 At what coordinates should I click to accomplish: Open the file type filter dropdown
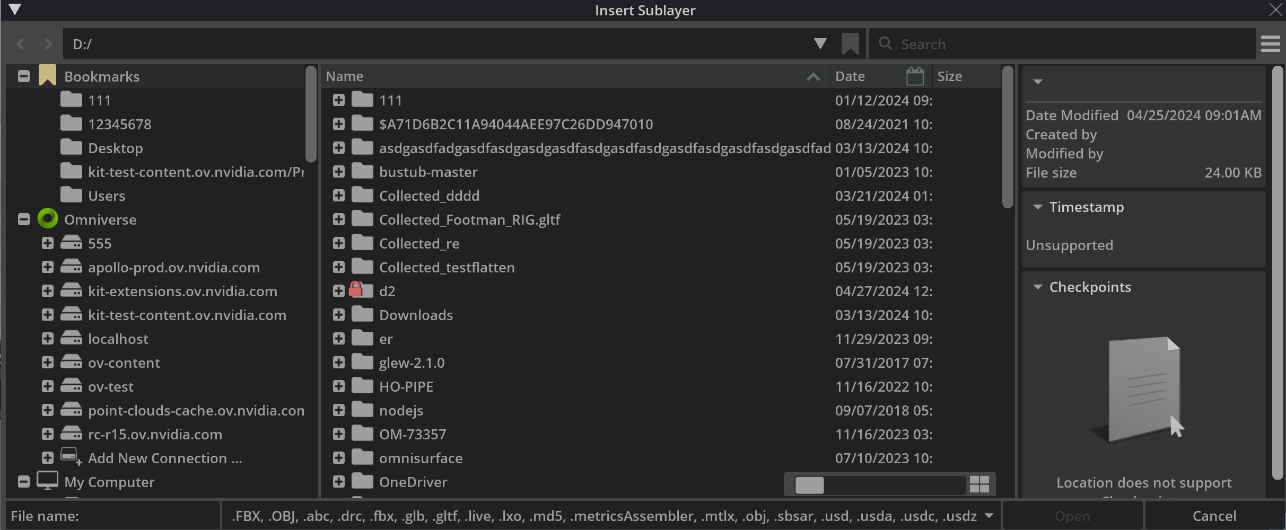pyautogui.click(x=988, y=516)
